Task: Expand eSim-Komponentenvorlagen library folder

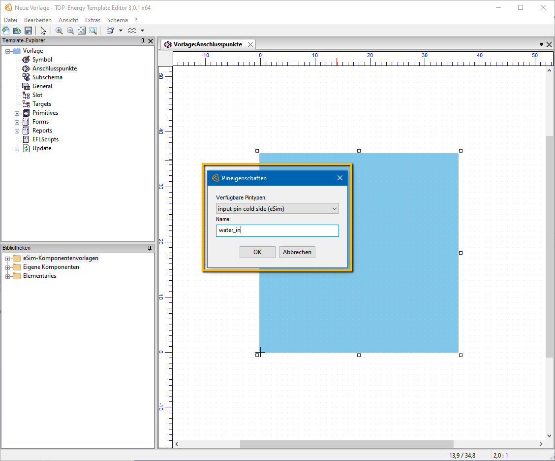Action: (x=7, y=259)
